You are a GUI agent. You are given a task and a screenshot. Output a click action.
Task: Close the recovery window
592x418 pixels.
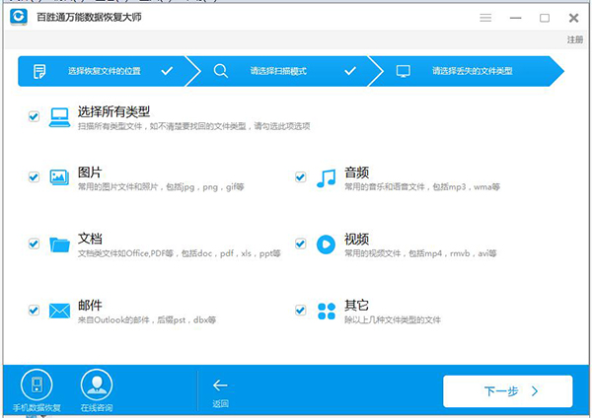(573, 18)
